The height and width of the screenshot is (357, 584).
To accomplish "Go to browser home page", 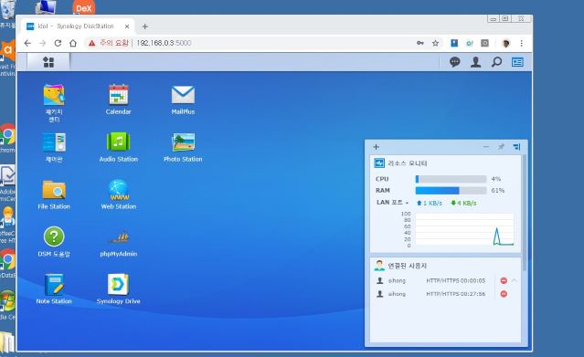I will [73, 43].
